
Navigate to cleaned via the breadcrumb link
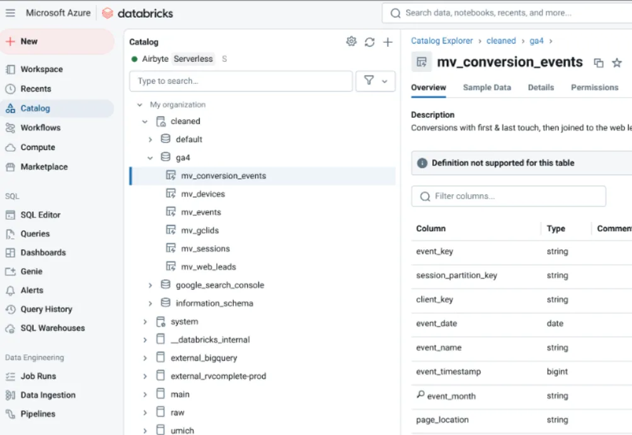tap(500, 40)
